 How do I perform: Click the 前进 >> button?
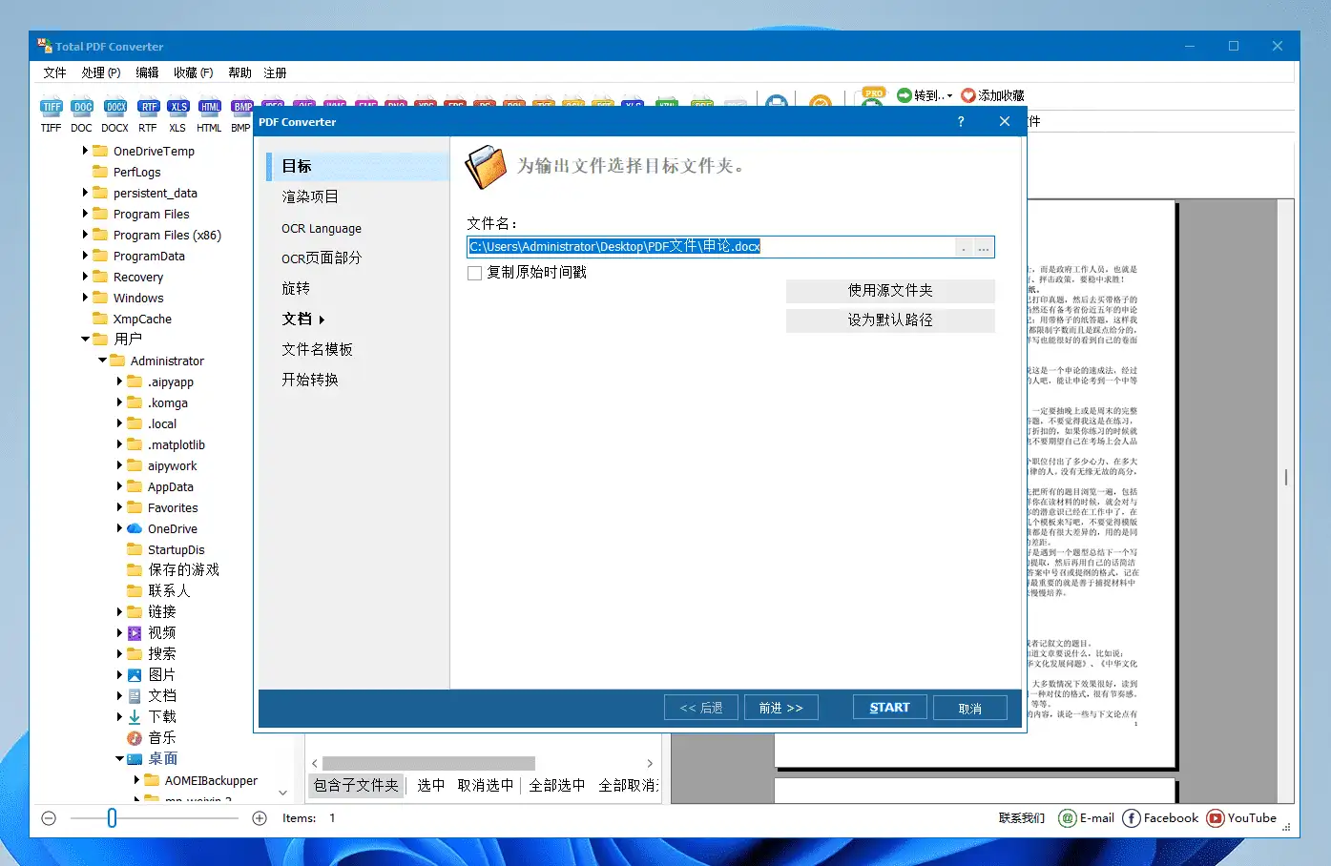click(781, 708)
